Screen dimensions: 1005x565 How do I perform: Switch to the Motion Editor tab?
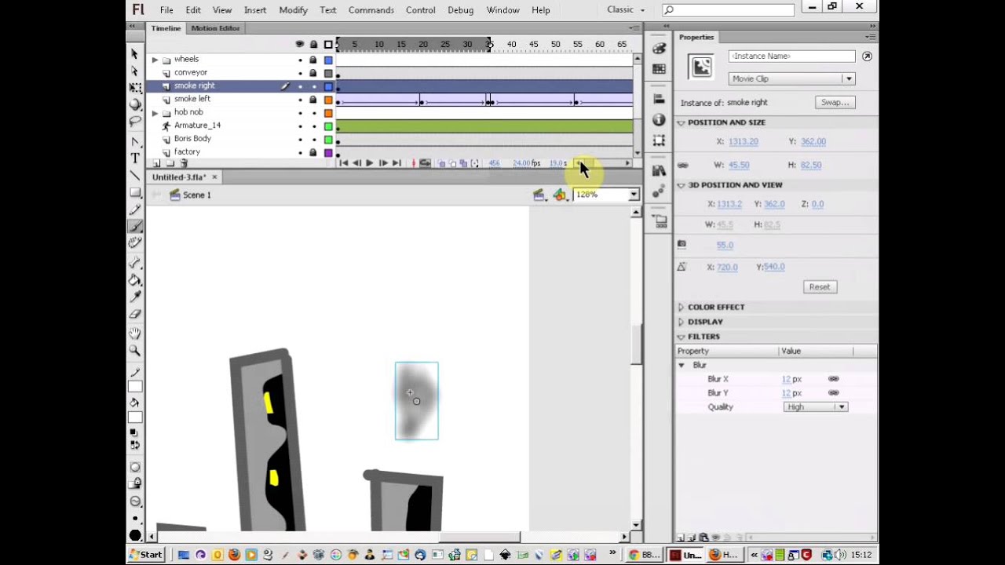pos(215,28)
